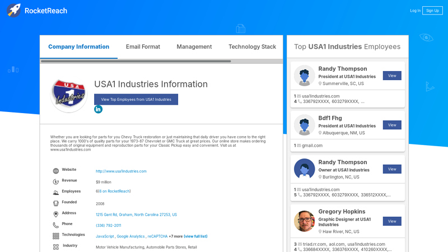Click the RocketReach brand text
This screenshot has height=252, width=448.
(x=46, y=11)
